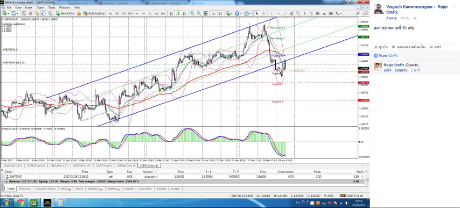Select the trendline drawing tool
Image resolution: width=460 pixels, height=208 pixels.
(x=284, y=13)
